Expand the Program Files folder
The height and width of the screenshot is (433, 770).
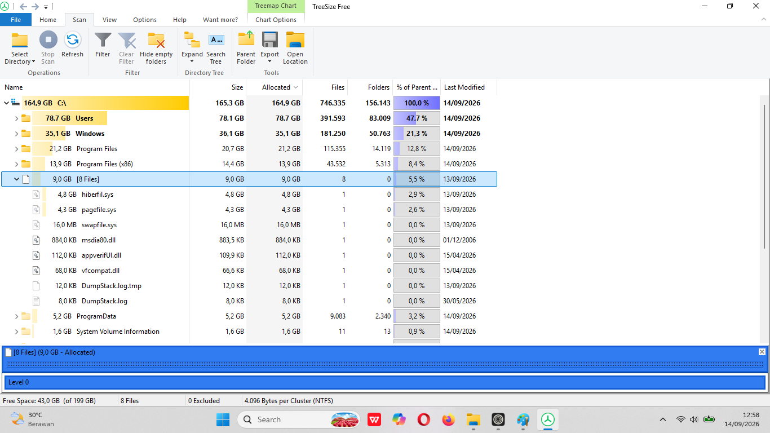click(x=16, y=149)
